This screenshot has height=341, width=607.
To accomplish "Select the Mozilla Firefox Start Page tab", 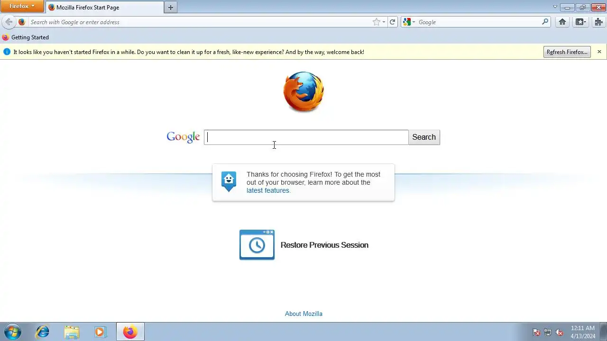I will click(104, 7).
